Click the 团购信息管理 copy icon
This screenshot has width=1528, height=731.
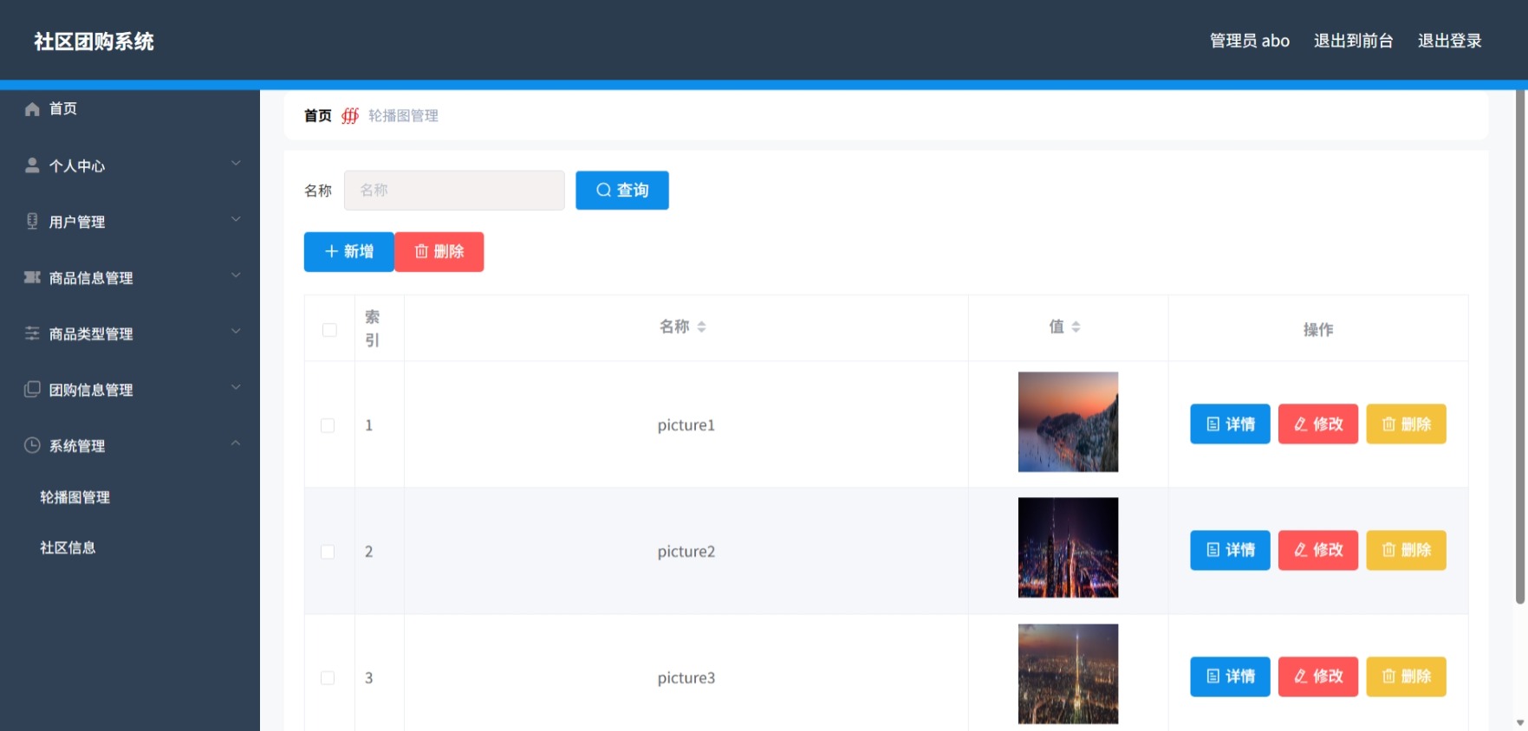point(32,389)
